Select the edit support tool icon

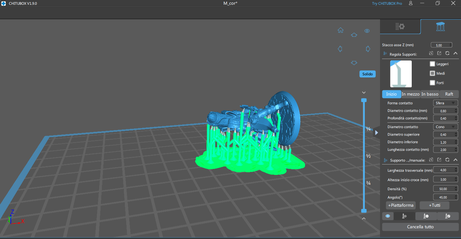[448, 216]
